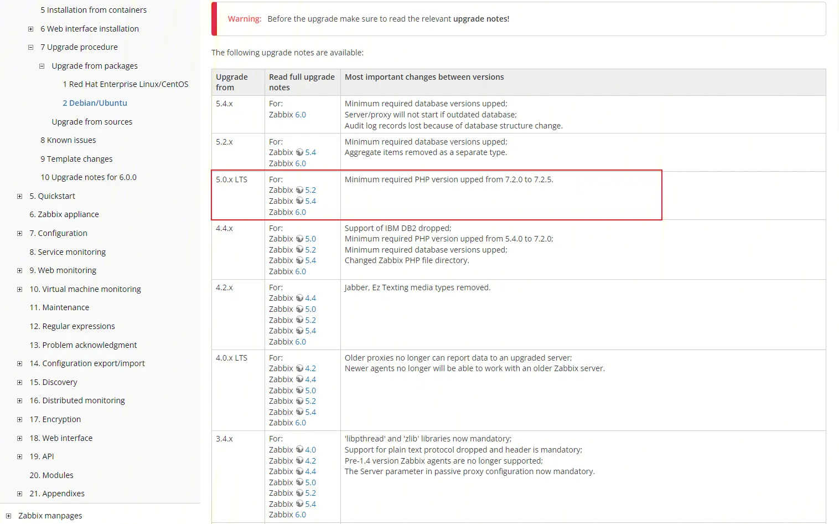Click globe icon beside 5.0 in 3.4.x row
Screen dimensions: 839x524
point(299,482)
